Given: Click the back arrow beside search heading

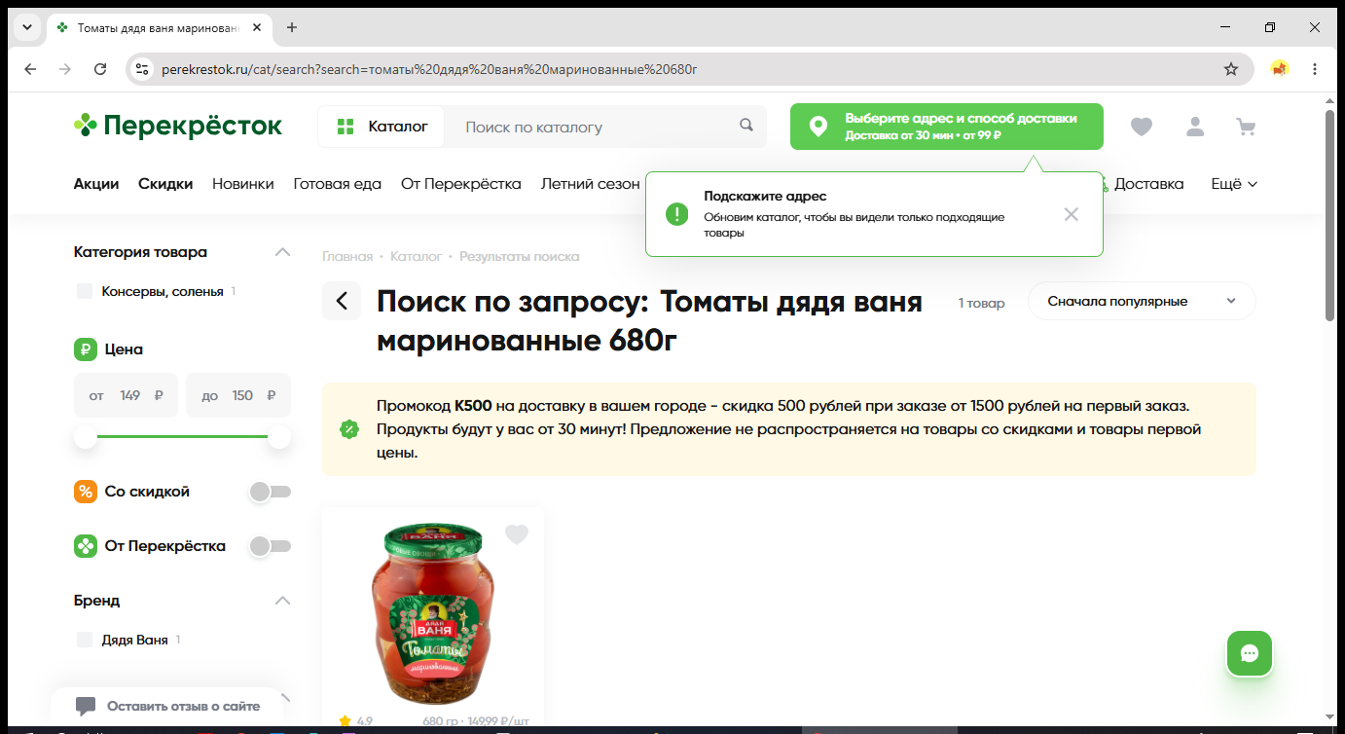Looking at the screenshot, I should tap(342, 301).
